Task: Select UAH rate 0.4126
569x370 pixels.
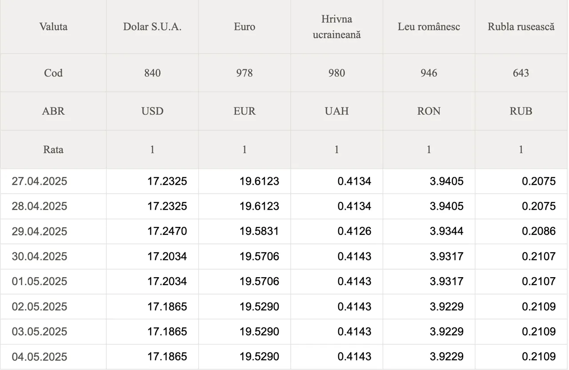Action: click(x=354, y=231)
